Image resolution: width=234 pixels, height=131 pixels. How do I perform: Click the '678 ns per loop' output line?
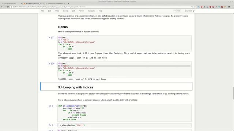(x=82, y=79)
